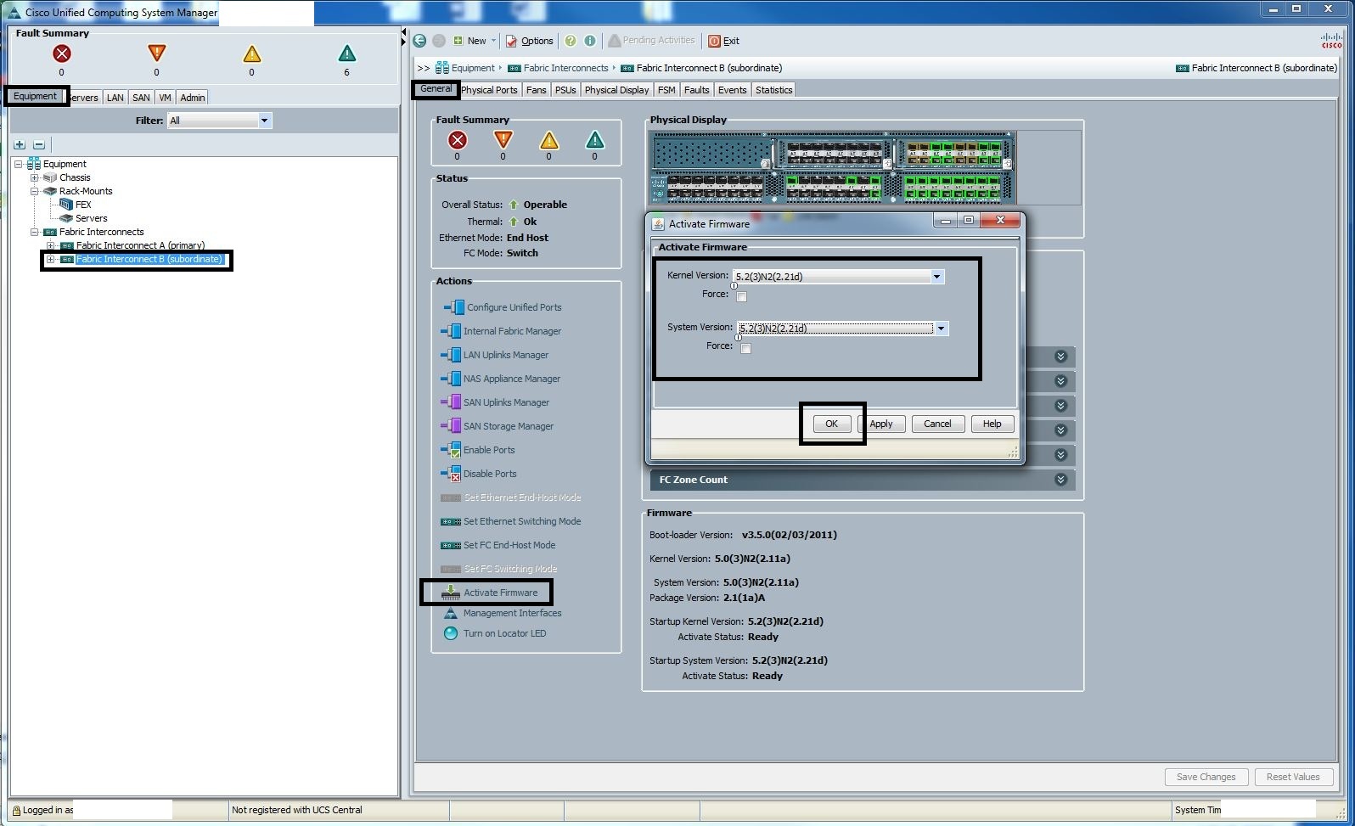
Task: Click the help question mark toolbar icon
Action: click(x=571, y=41)
